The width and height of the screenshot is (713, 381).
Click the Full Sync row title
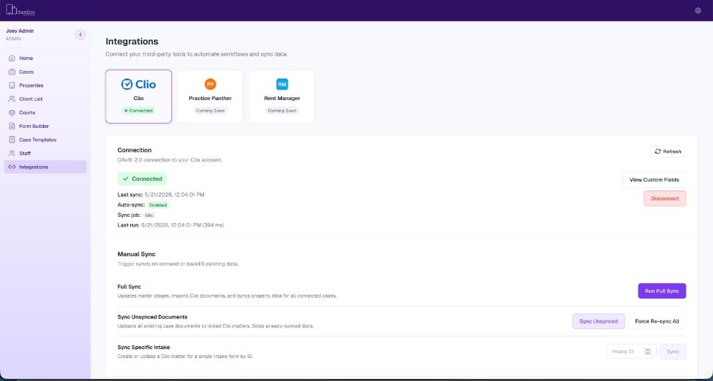point(129,287)
